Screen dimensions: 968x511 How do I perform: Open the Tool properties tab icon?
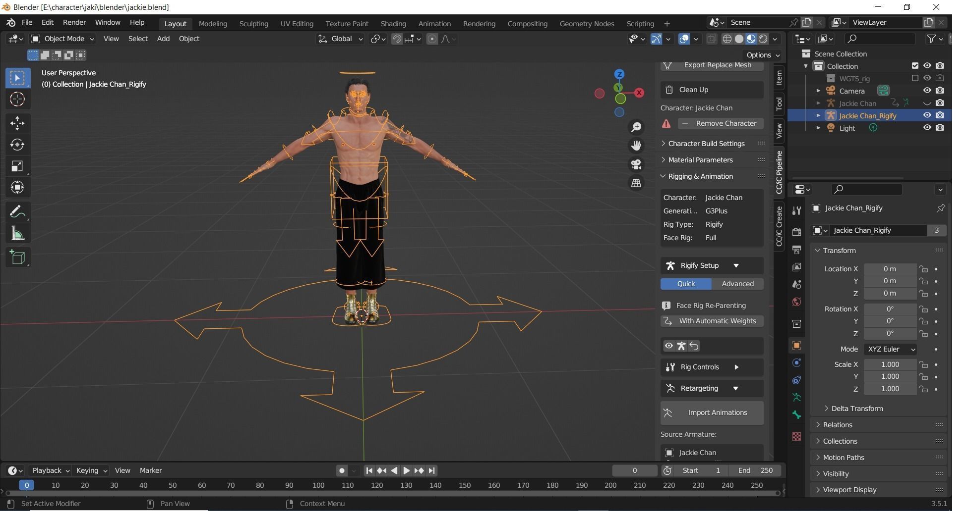coord(796,210)
